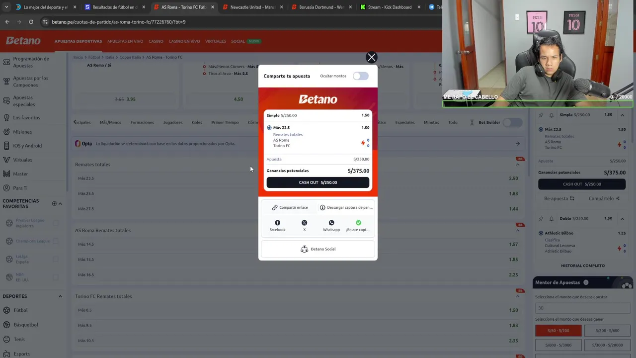The width and height of the screenshot is (636, 358).
Task: Collapse Torino FC Remates totales section
Action: click(x=517, y=296)
